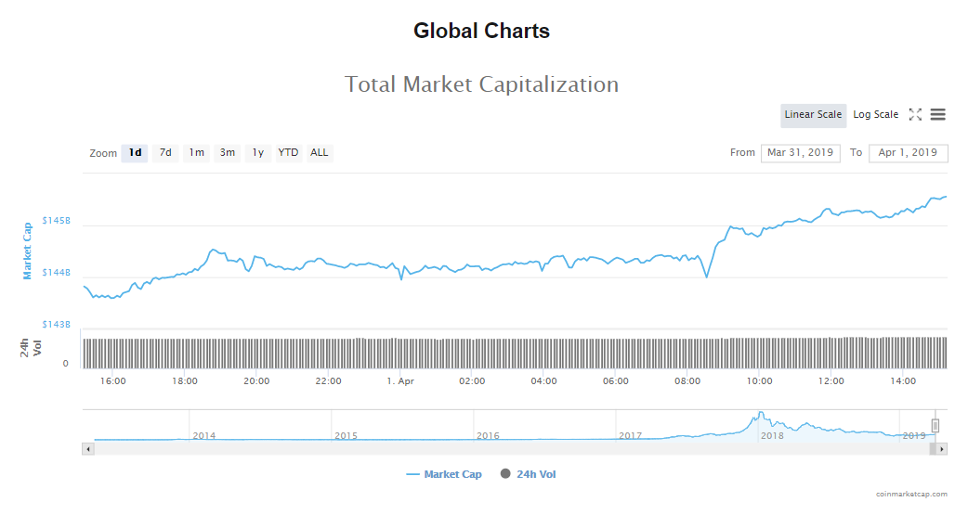
Task: Click the To date field
Action: coord(908,153)
